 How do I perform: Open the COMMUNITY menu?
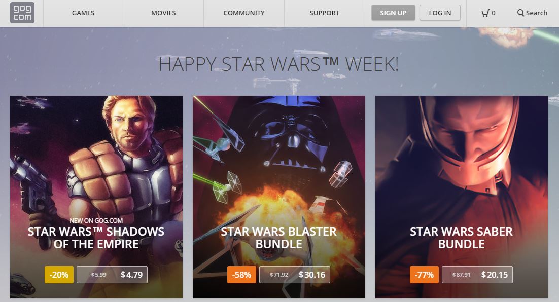(x=244, y=13)
